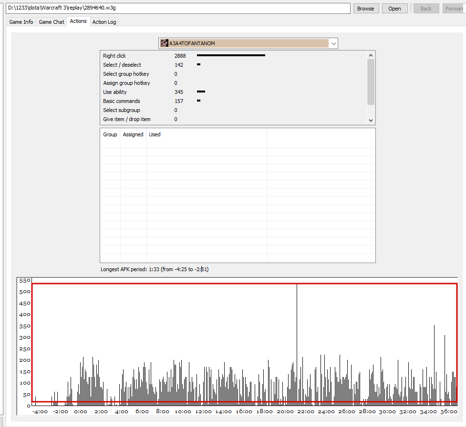Click the 30:00 mark on graph axis
Image resolution: width=466 pixels, height=427 pixels.
coord(387,412)
